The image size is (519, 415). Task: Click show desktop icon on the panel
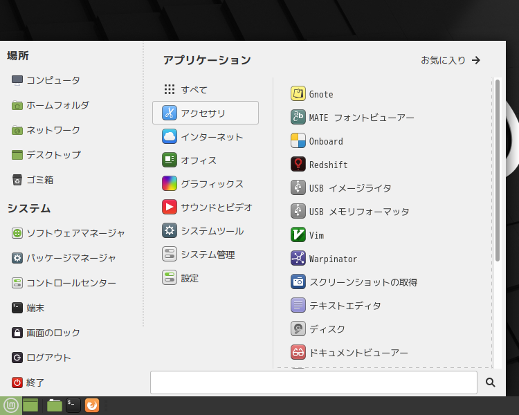[x=30, y=405]
